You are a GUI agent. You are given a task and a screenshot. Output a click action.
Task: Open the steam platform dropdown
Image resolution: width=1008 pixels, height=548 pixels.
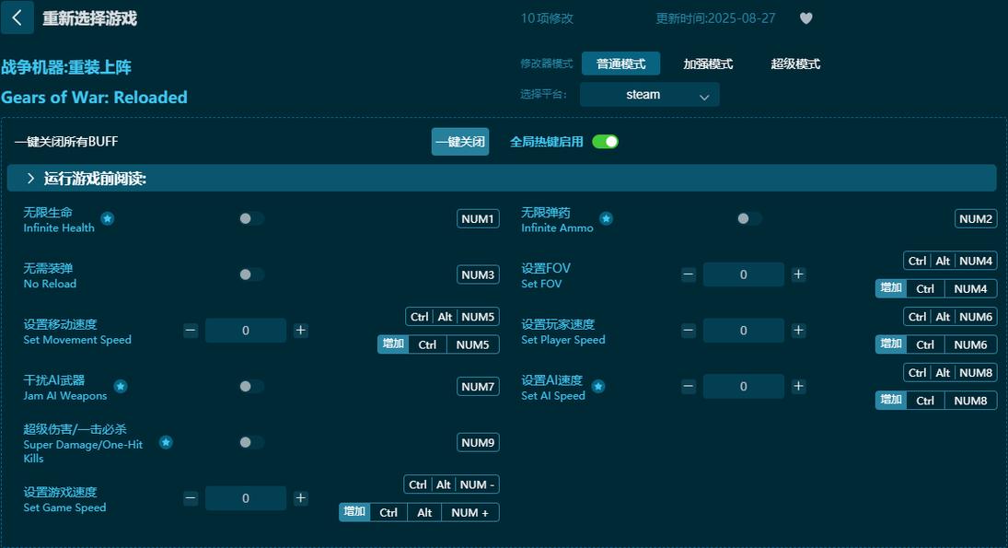[649, 95]
